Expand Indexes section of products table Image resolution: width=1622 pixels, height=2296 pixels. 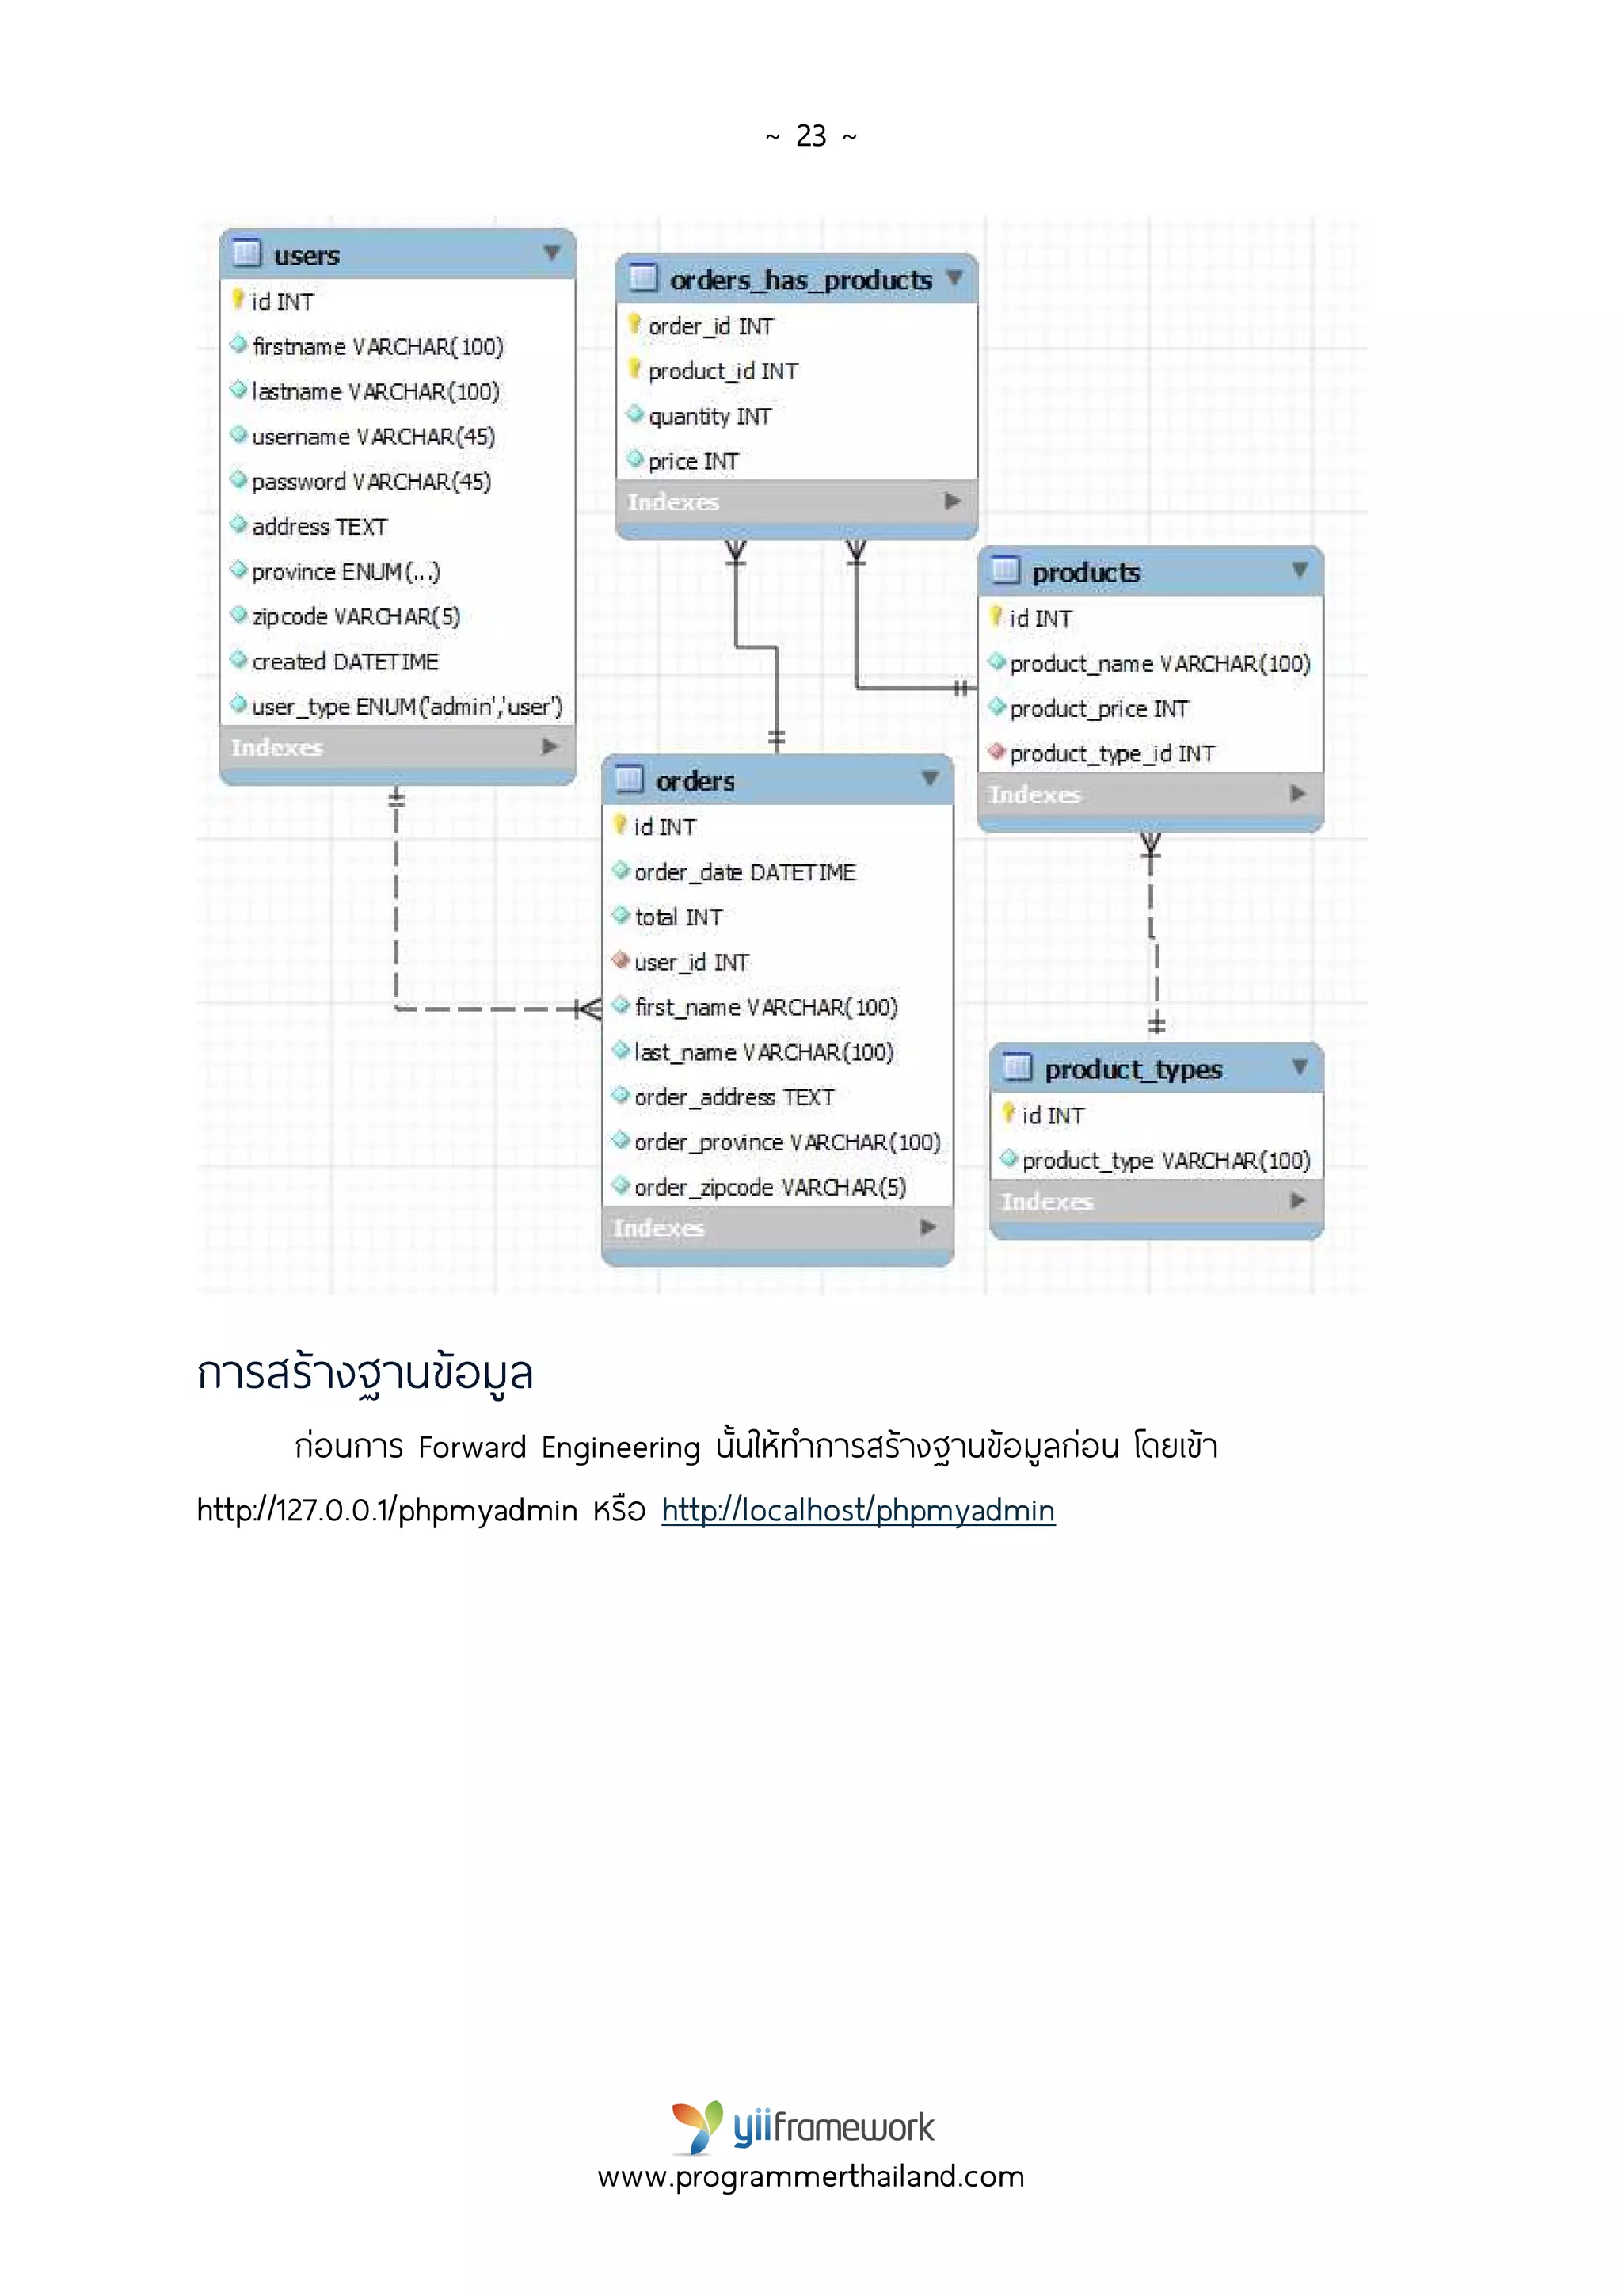(1297, 793)
